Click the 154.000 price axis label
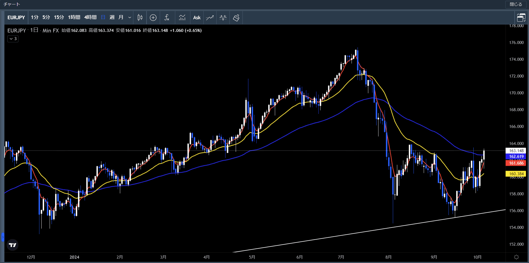The height and width of the screenshot is (263, 529). pyautogui.click(x=516, y=228)
